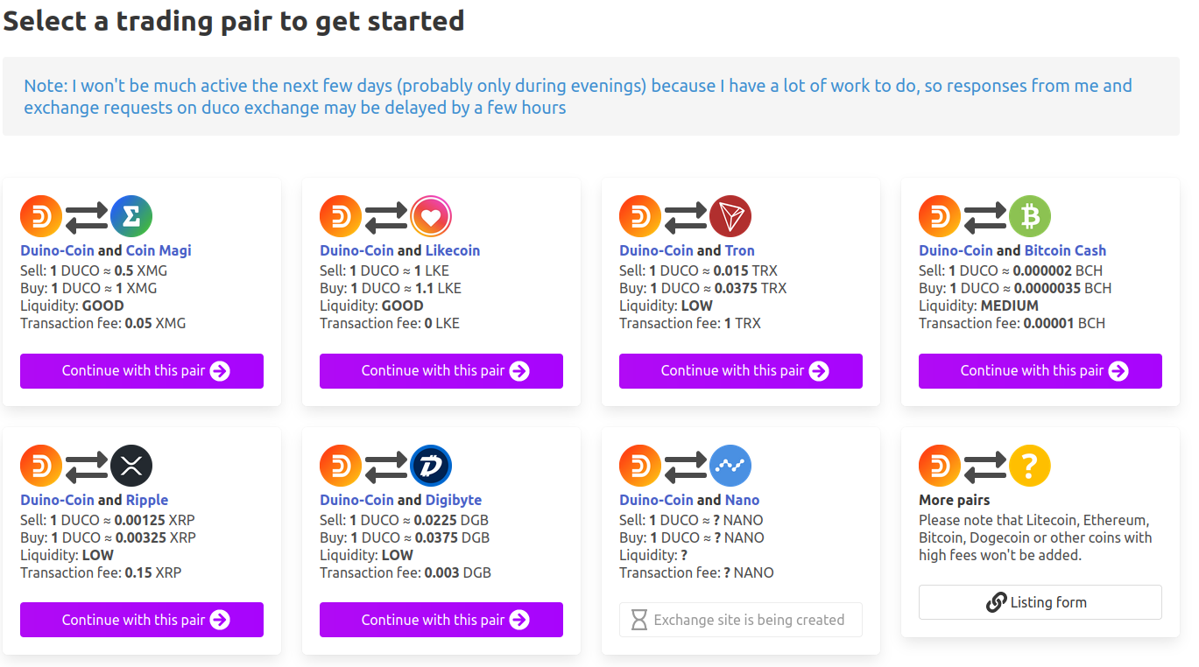Open the Digibyte coin link

click(454, 500)
